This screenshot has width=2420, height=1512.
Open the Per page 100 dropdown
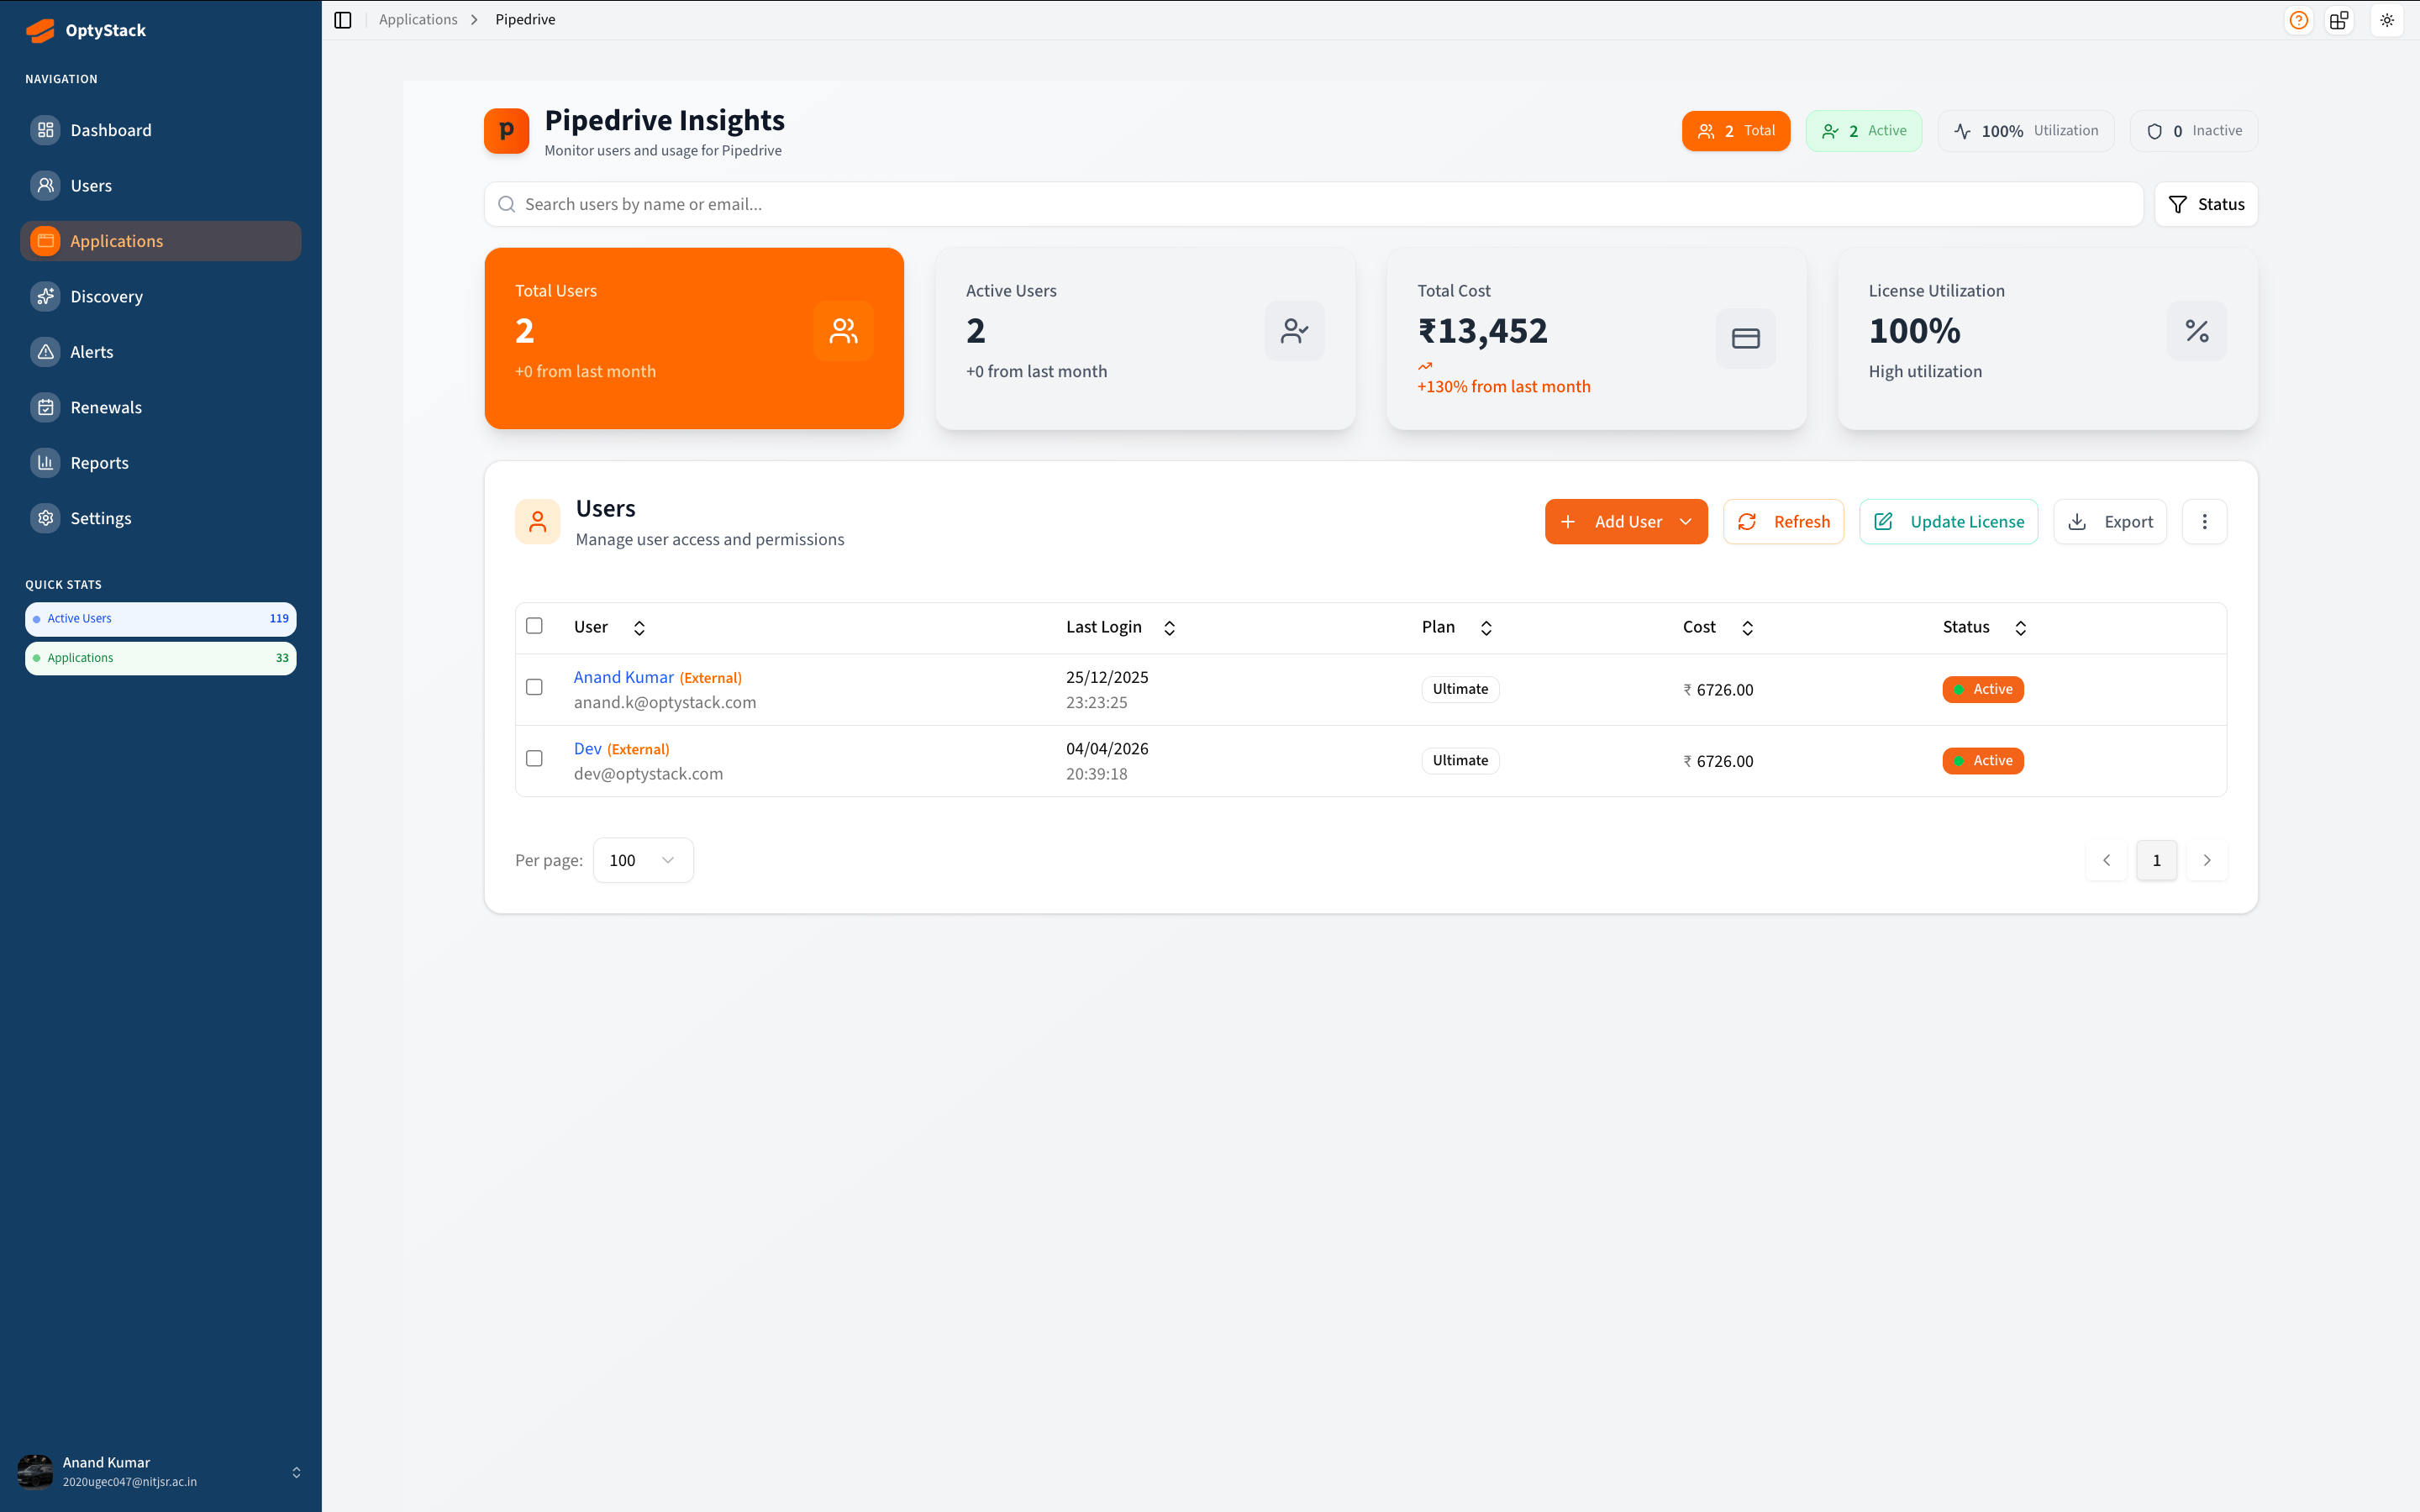pyautogui.click(x=643, y=860)
